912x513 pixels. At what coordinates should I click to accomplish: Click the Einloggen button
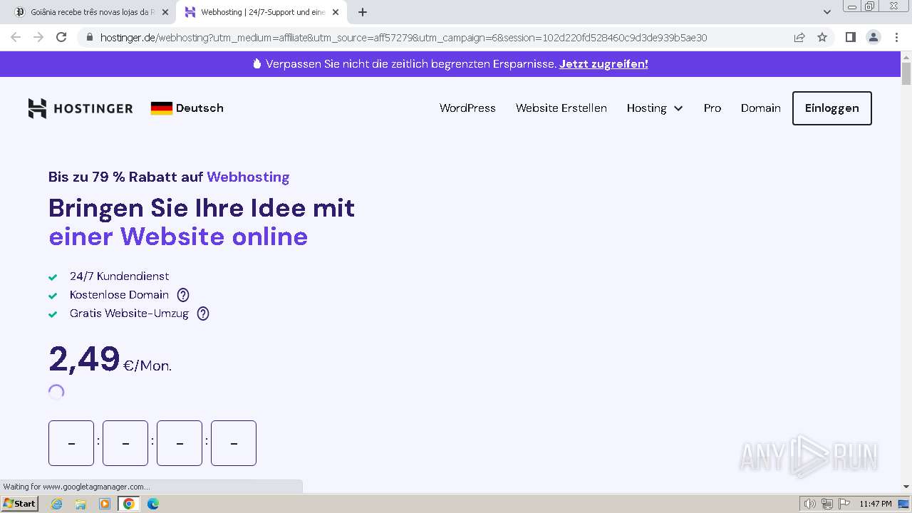click(832, 108)
